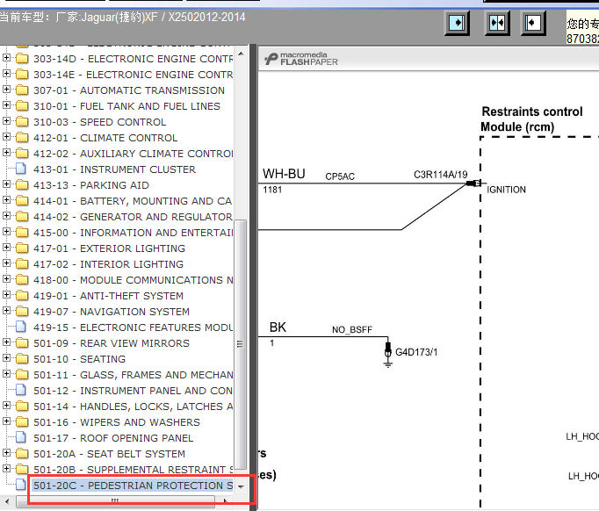
Task: Click folder icon of 412-01 Climate Control
Action: [x=22, y=138]
